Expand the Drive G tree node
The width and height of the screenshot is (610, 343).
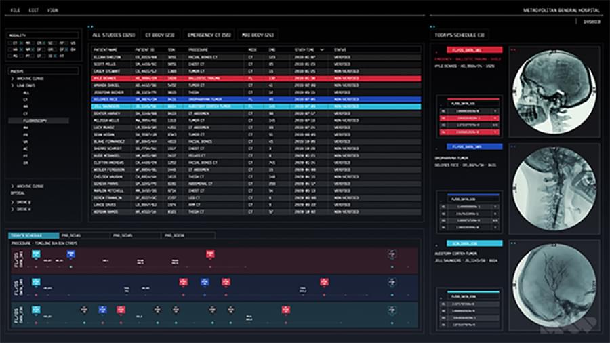coord(12,203)
